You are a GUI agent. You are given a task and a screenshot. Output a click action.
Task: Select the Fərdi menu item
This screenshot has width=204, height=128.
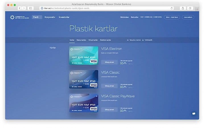point(37,17)
